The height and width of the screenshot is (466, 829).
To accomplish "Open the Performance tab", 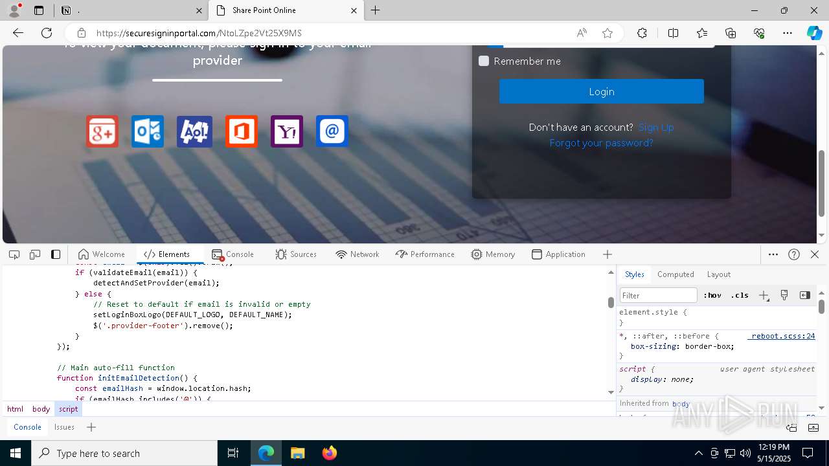I will [425, 254].
